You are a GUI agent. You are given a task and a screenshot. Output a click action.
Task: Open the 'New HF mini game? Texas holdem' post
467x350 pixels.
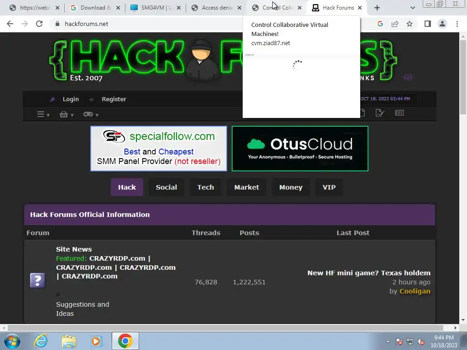pos(368,273)
